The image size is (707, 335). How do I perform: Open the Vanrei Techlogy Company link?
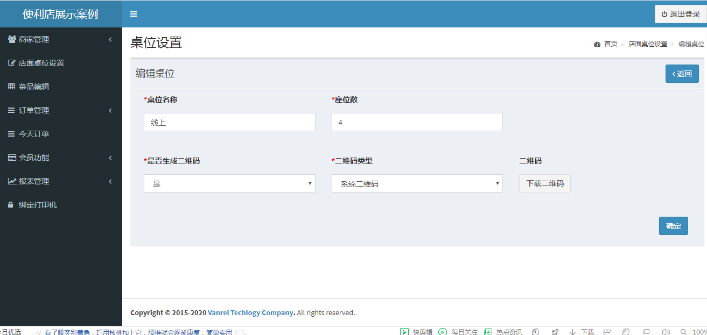pos(251,312)
